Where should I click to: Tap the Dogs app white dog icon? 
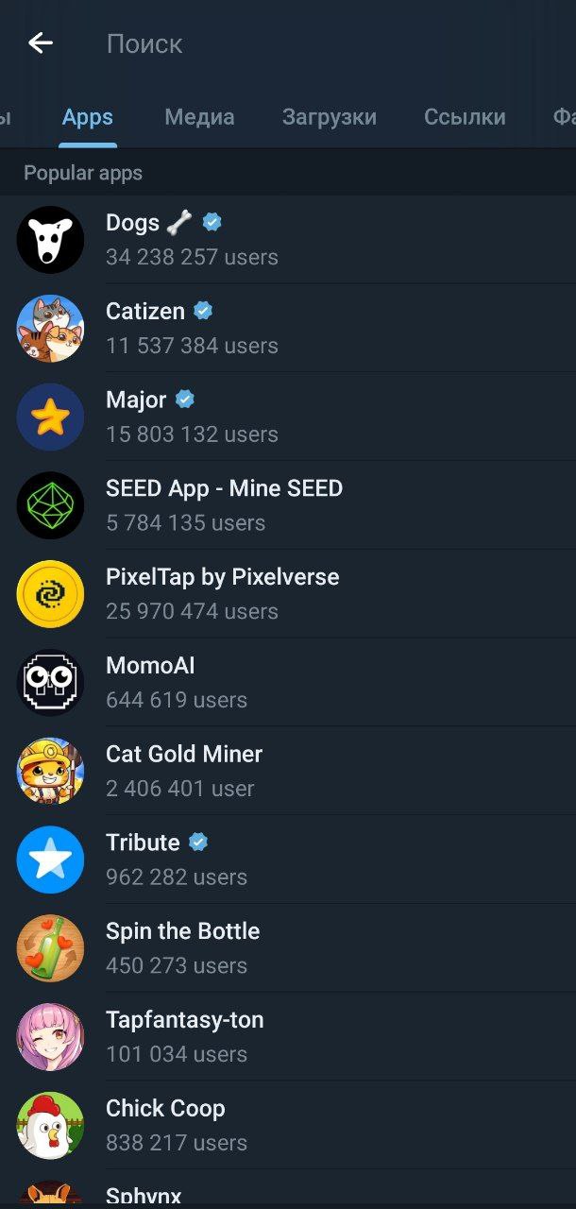50,240
